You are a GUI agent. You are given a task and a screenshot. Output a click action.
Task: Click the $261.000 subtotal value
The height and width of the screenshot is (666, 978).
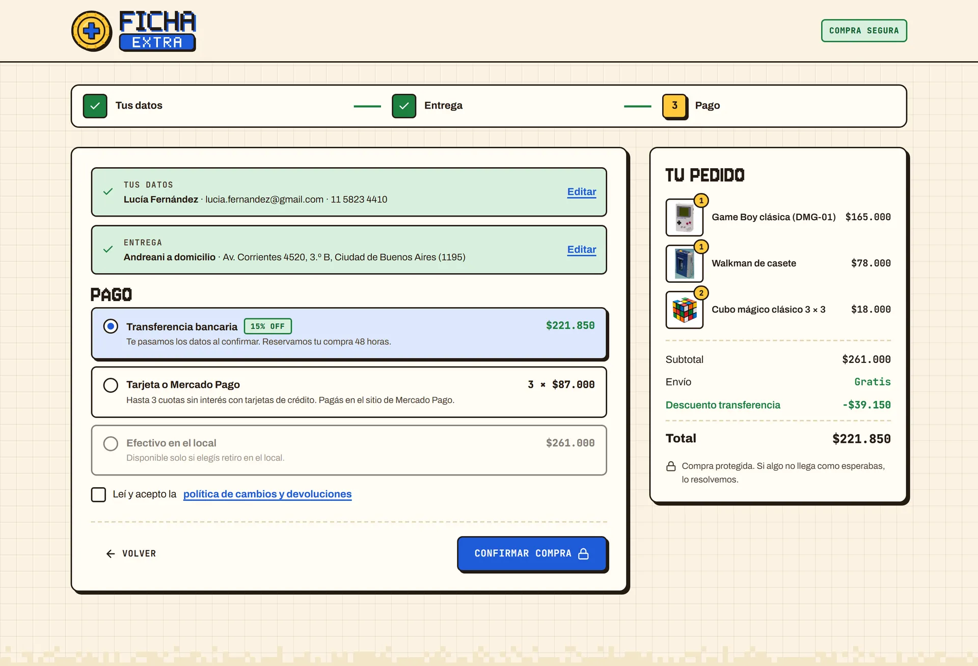pyautogui.click(x=866, y=359)
